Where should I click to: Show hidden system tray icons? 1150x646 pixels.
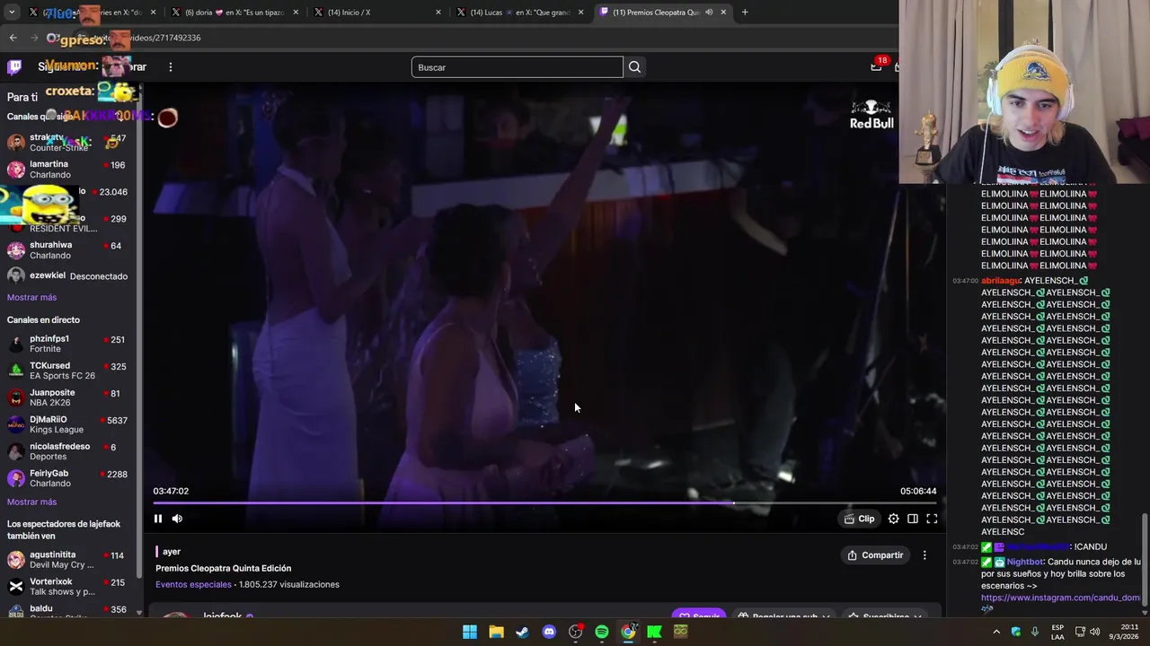tap(996, 632)
